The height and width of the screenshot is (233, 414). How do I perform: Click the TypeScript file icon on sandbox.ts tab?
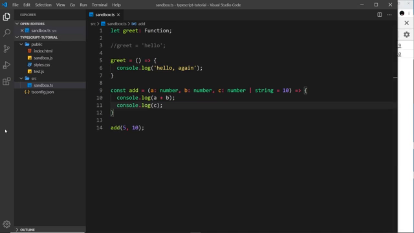click(91, 14)
